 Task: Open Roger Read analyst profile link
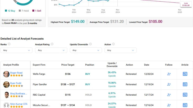[16, 73]
